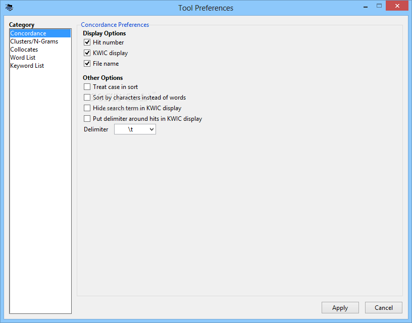Select the Collocates category
This screenshot has width=412, height=323.
click(40, 50)
